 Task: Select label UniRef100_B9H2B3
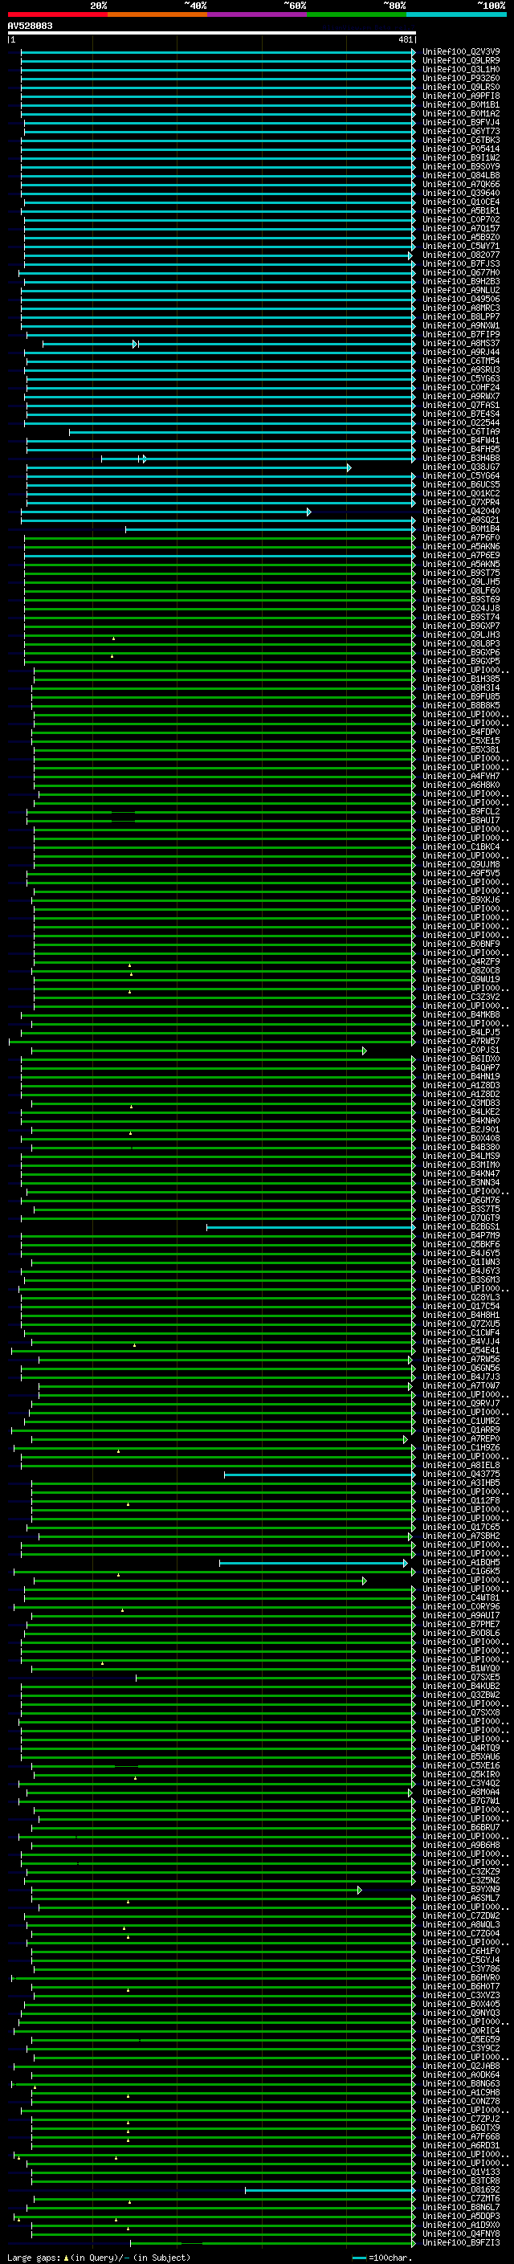pos(461,281)
